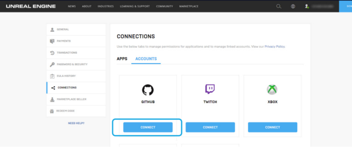Connect the Xbox account
Image resolution: width=352 pixels, height=147 pixels.
[273, 127]
